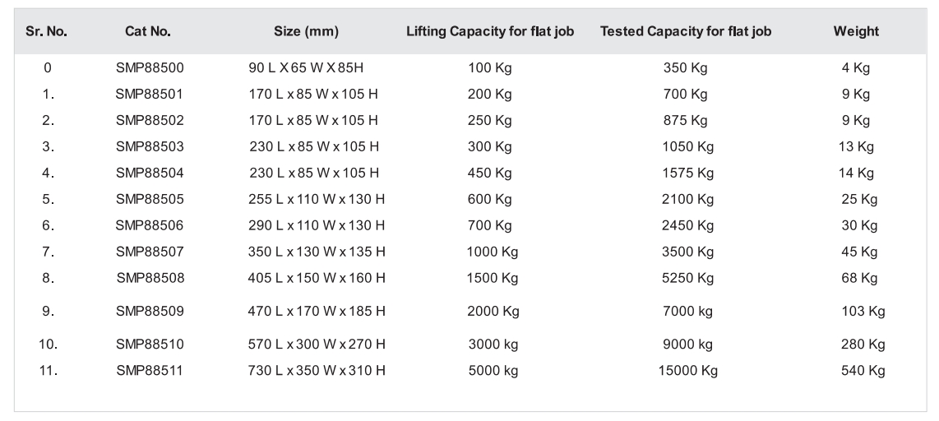Click the Size (mm) column header
The height and width of the screenshot is (421, 939).
point(306,31)
